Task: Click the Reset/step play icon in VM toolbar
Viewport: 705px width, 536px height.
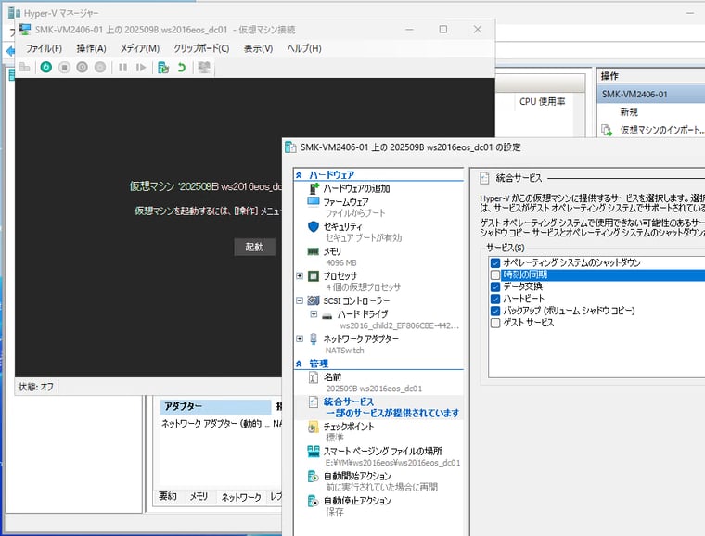Action: click(141, 68)
